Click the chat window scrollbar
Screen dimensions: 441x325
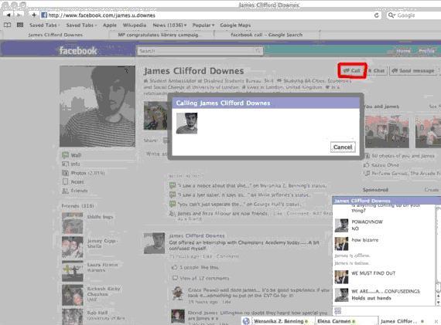[x=438, y=256]
